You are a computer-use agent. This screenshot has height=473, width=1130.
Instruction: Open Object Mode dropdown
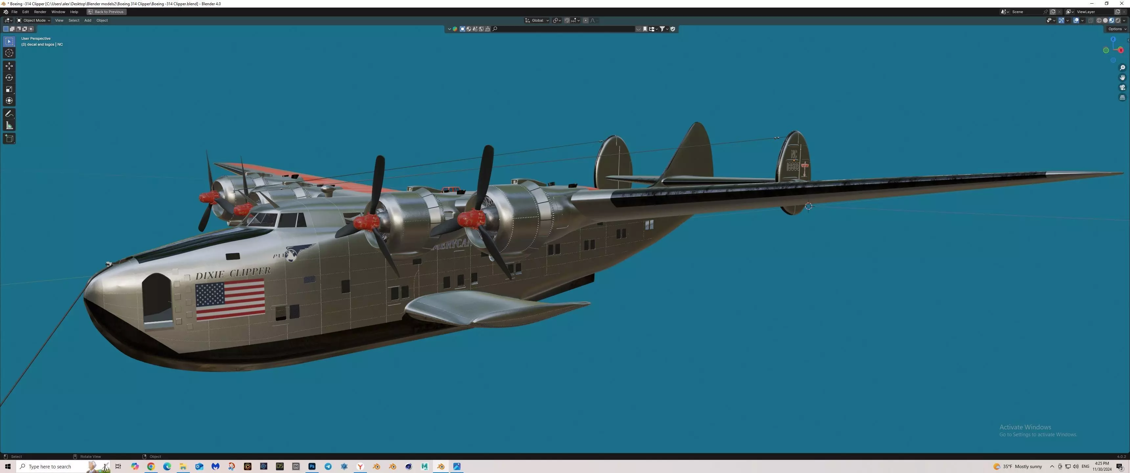coord(33,20)
